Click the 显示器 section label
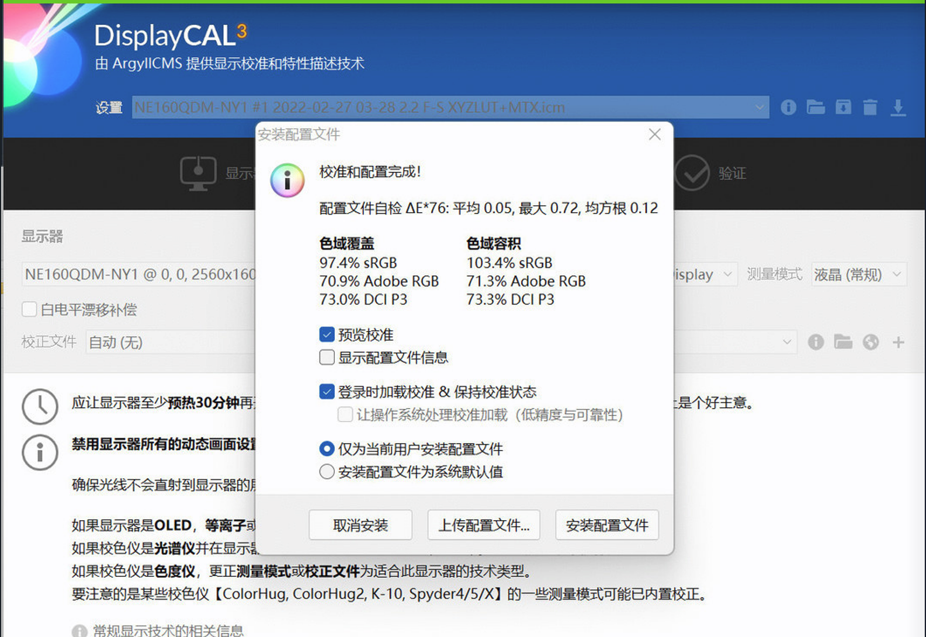The image size is (926, 637). (42, 236)
